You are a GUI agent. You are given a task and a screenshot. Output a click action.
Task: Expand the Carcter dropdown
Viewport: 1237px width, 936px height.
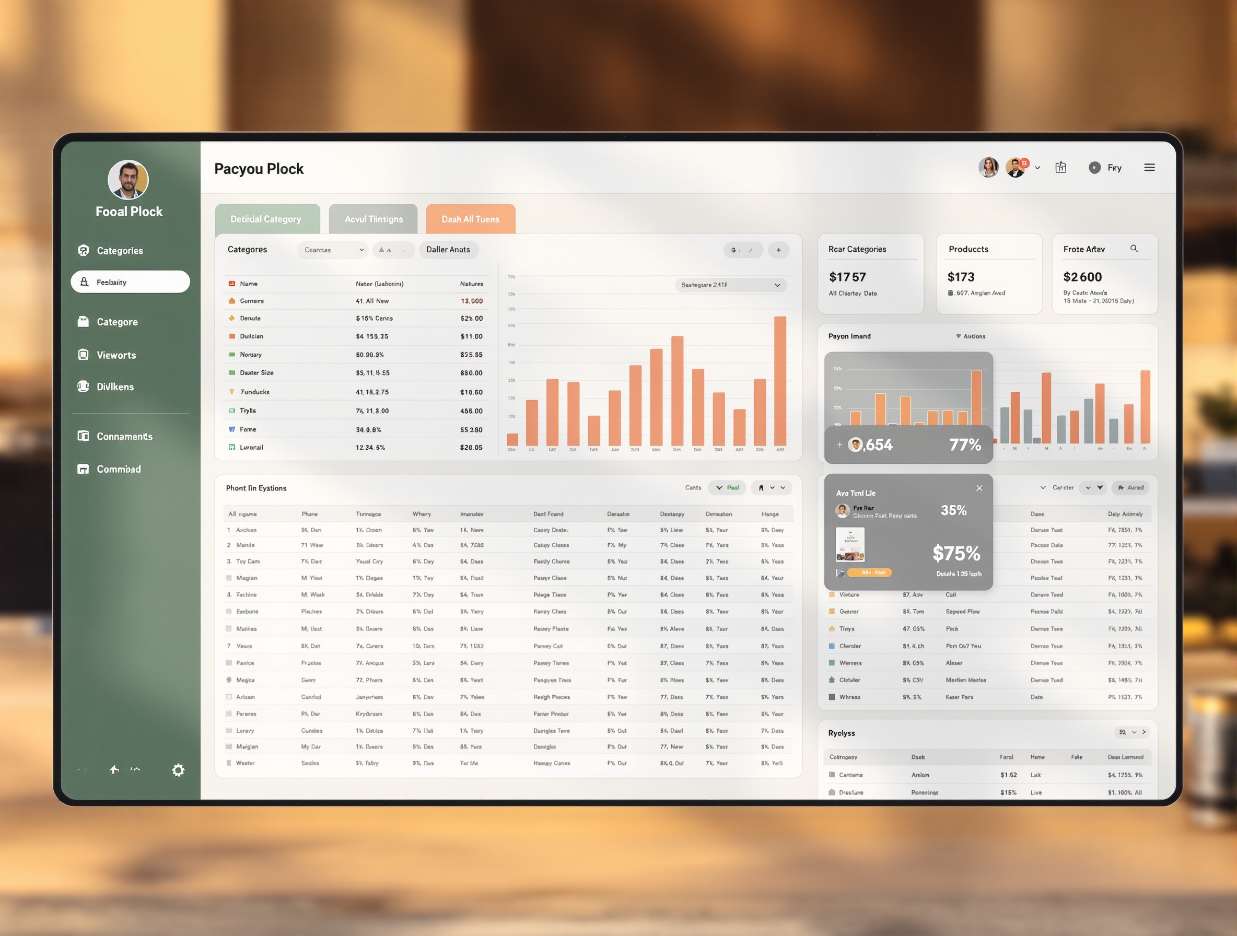[1057, 487]
